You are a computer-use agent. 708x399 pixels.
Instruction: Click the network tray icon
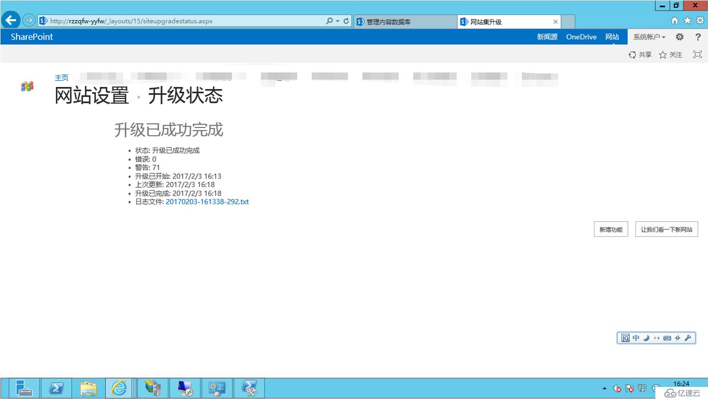pos(642,388)
